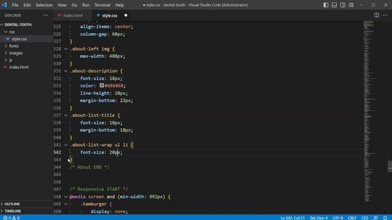The image size is (392, 220).
Task: Click the code minimap overview
Action: (x=371, y=112)
